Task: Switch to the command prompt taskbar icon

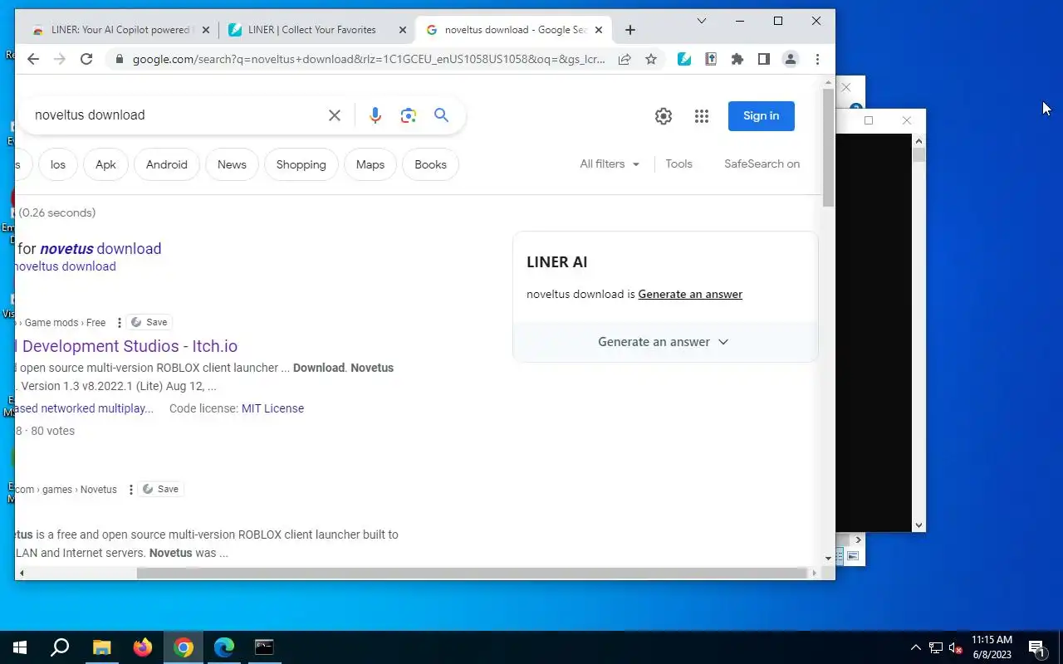Action: point(264,647)
